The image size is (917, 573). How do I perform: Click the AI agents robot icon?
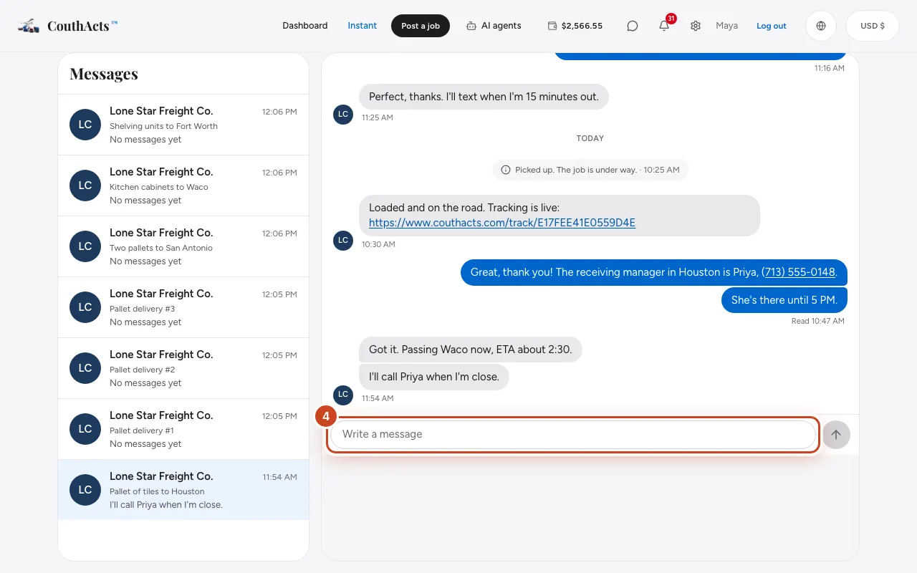(471, 26)
